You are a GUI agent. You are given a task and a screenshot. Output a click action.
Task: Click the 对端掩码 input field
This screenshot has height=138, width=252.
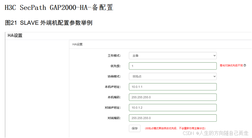pyautogui.click(x=173, y=118)
